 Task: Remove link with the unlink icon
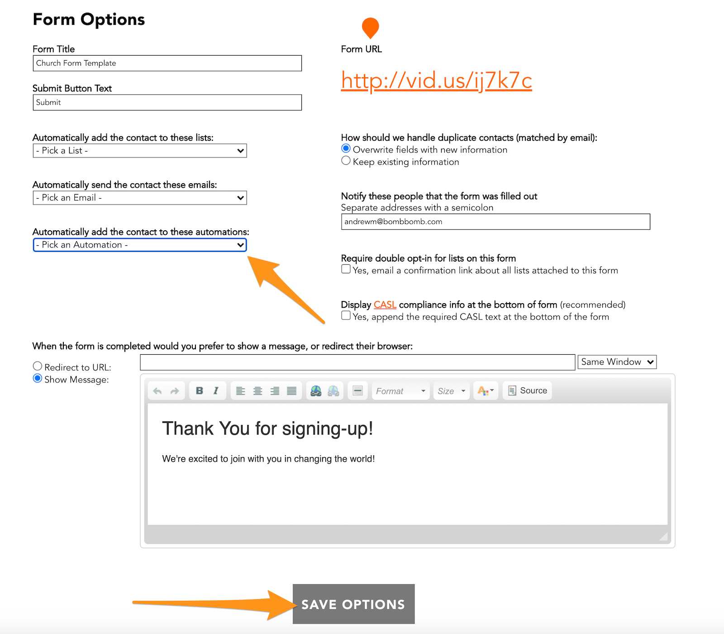click(333, 391)
